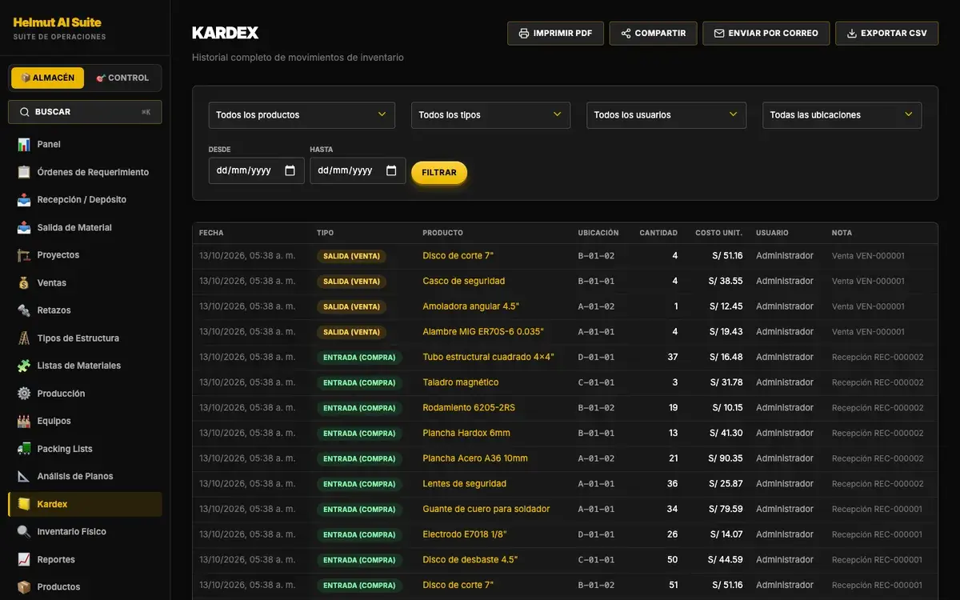Click Imprimir PDF button

555,34
